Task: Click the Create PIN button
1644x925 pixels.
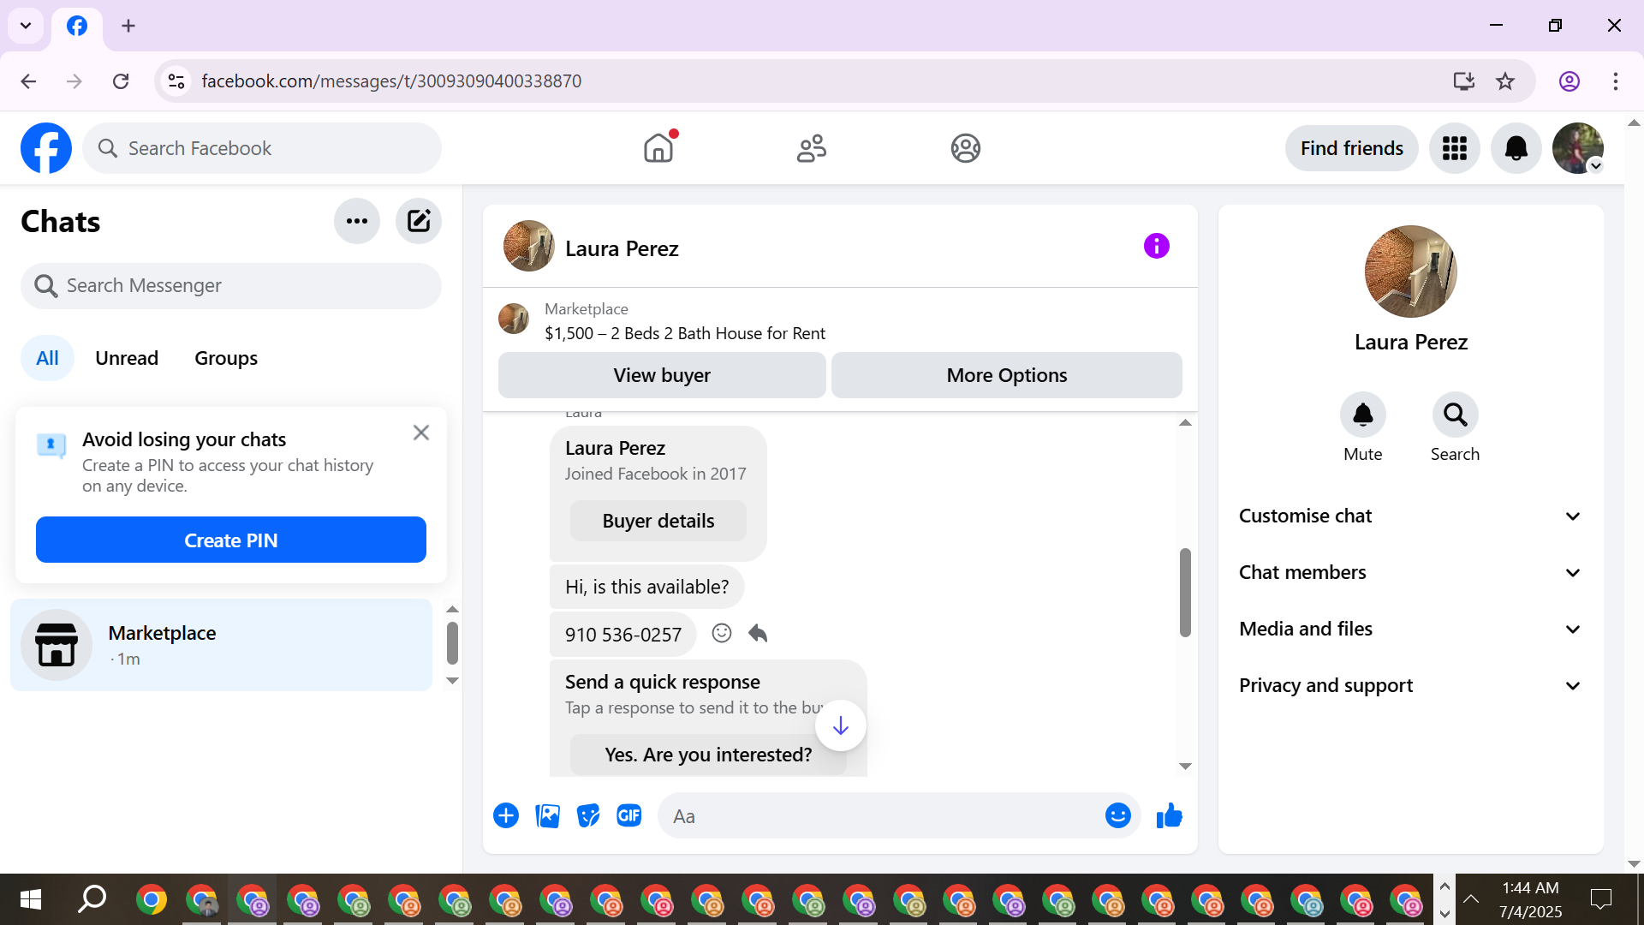Action: (231, 540)
